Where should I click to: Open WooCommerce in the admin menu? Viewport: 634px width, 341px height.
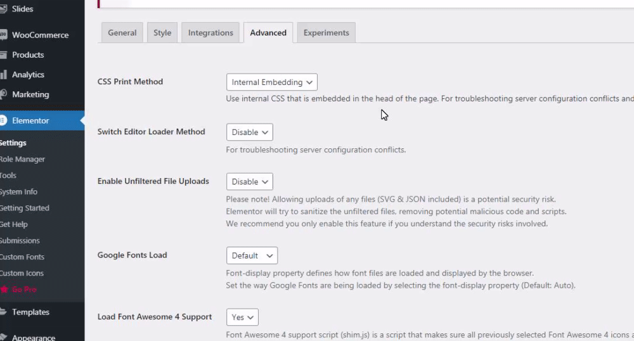coord(42,35)
